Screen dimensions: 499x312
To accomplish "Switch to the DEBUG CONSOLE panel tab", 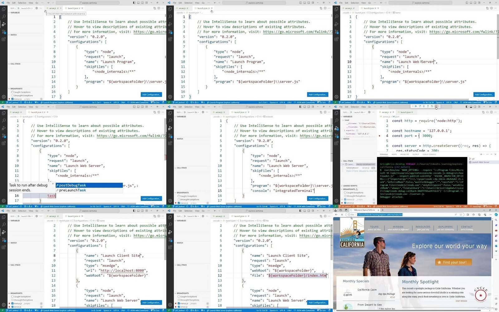I will click(429, 154).
